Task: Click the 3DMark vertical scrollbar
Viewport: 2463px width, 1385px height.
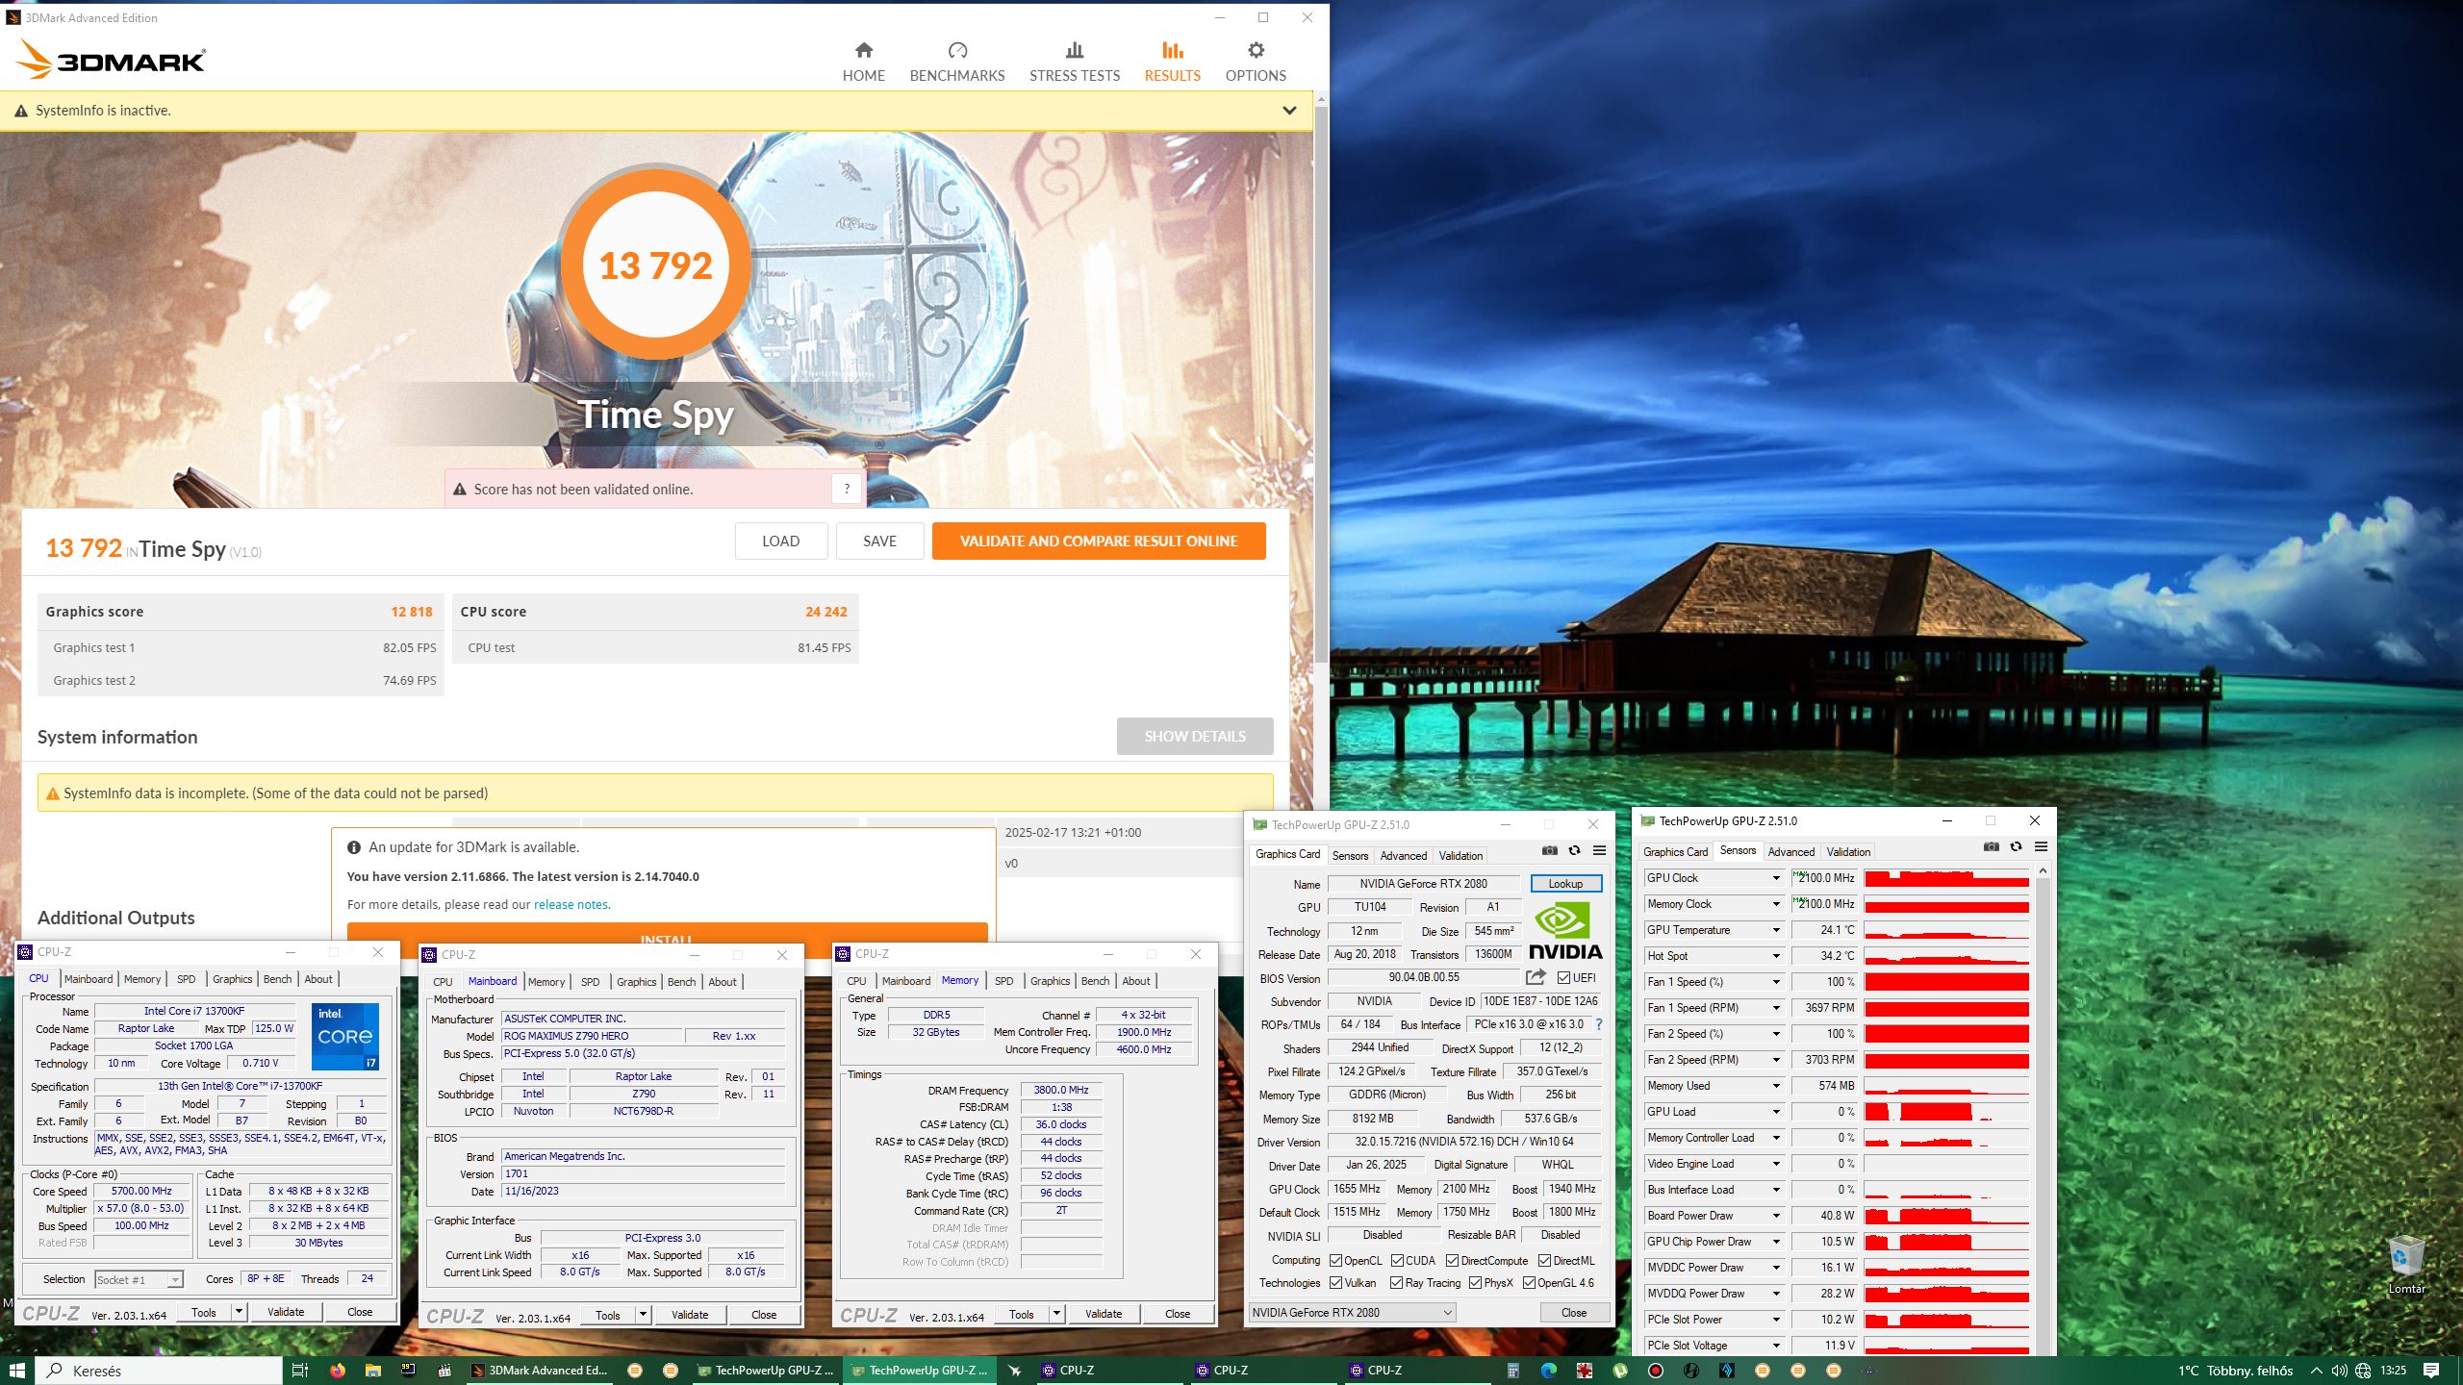Action: [1321, 385]
